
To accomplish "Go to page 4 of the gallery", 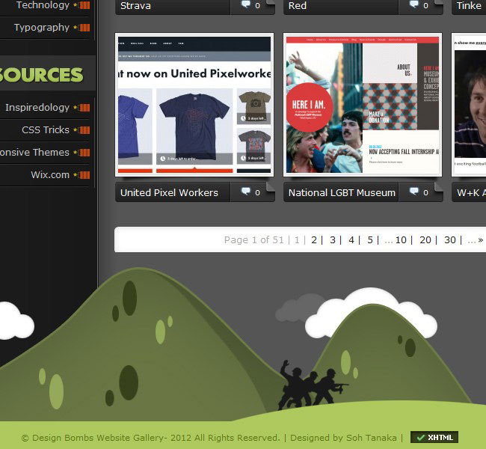I will pyautogui.click(x=351, y=240).
